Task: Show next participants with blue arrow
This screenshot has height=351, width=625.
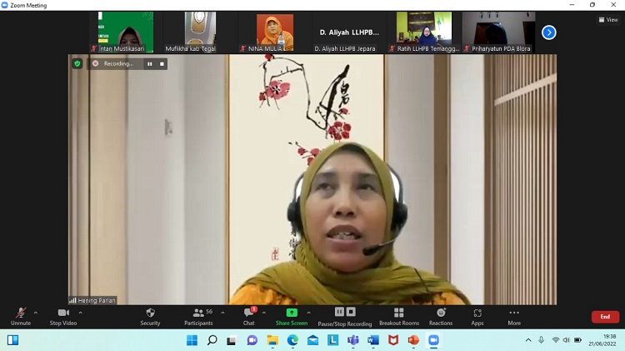Action: pyautogui.click(x=548, y=33)
